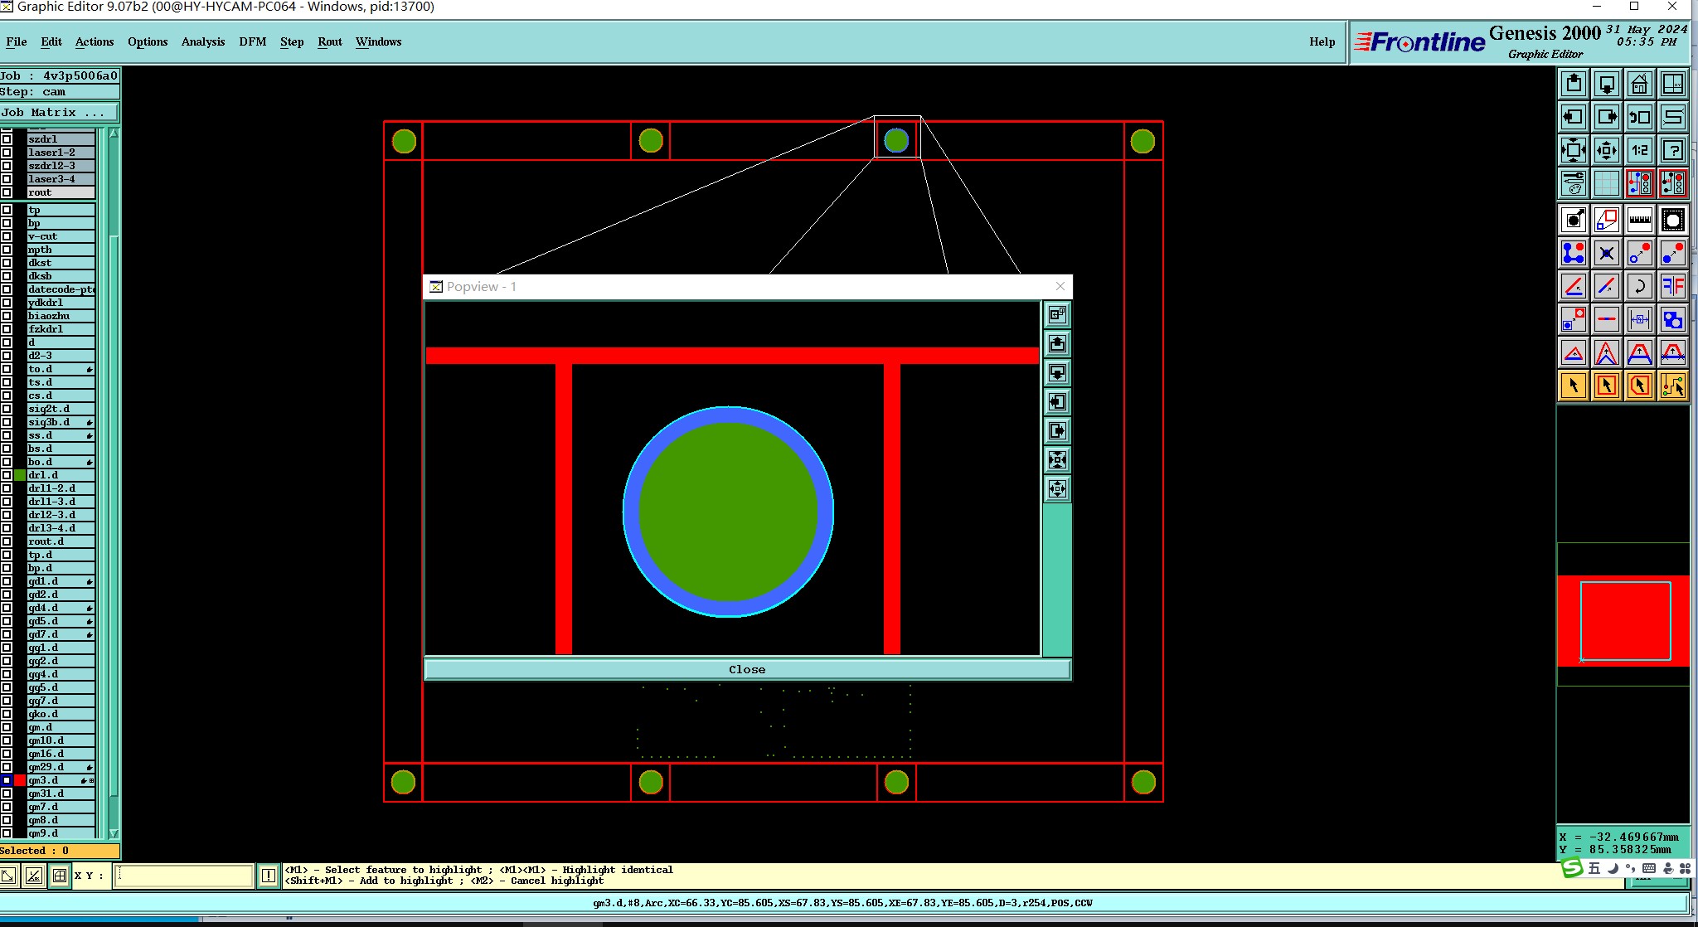Click the zoom out contract-arrows icon
Viewport: 1698px width, 927px height.
(1607, 150)
